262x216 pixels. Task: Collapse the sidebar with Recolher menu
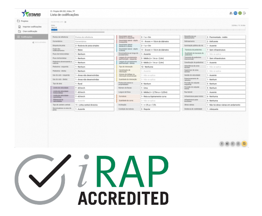click(39, 43)
